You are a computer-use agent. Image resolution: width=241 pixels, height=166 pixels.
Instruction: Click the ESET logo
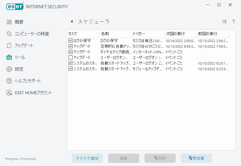[x=15, y=6]
